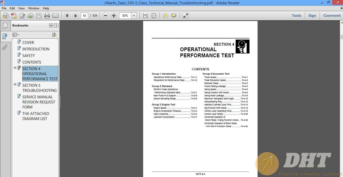Select the SECTION 4 OPERATIONAL PERFORMANCE TEST bookmark
Screen dimensions: 343x177
point(40,74)
